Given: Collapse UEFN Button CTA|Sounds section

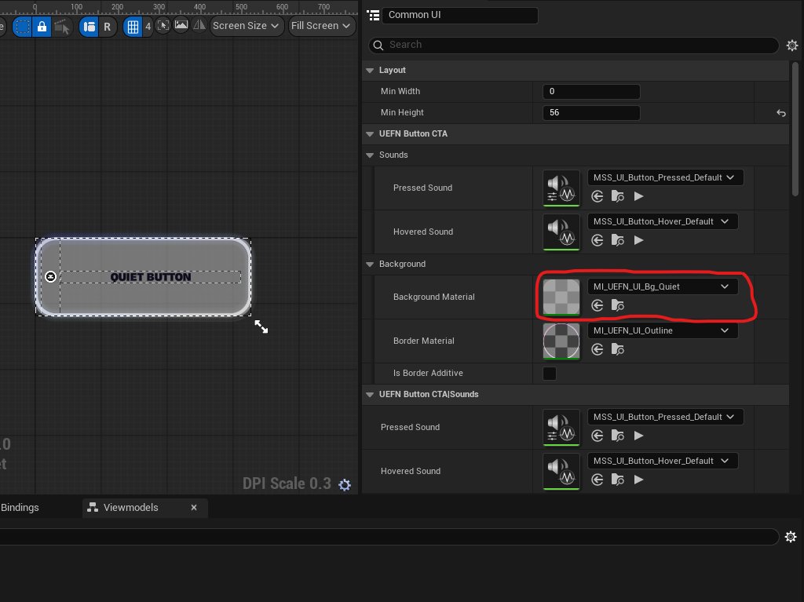Looking at the screenshot, I should [x=370, y=395].
